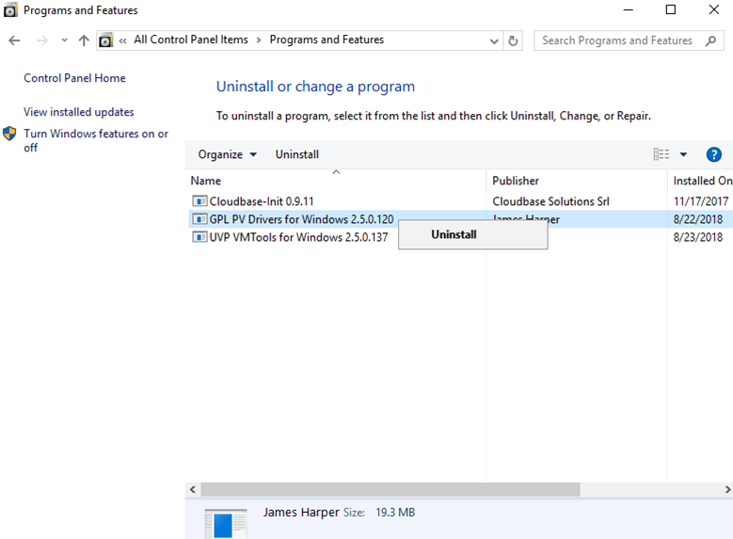
Task: Select Cloudbase-Init 0.9.11 entry
Action: (262, 201)
